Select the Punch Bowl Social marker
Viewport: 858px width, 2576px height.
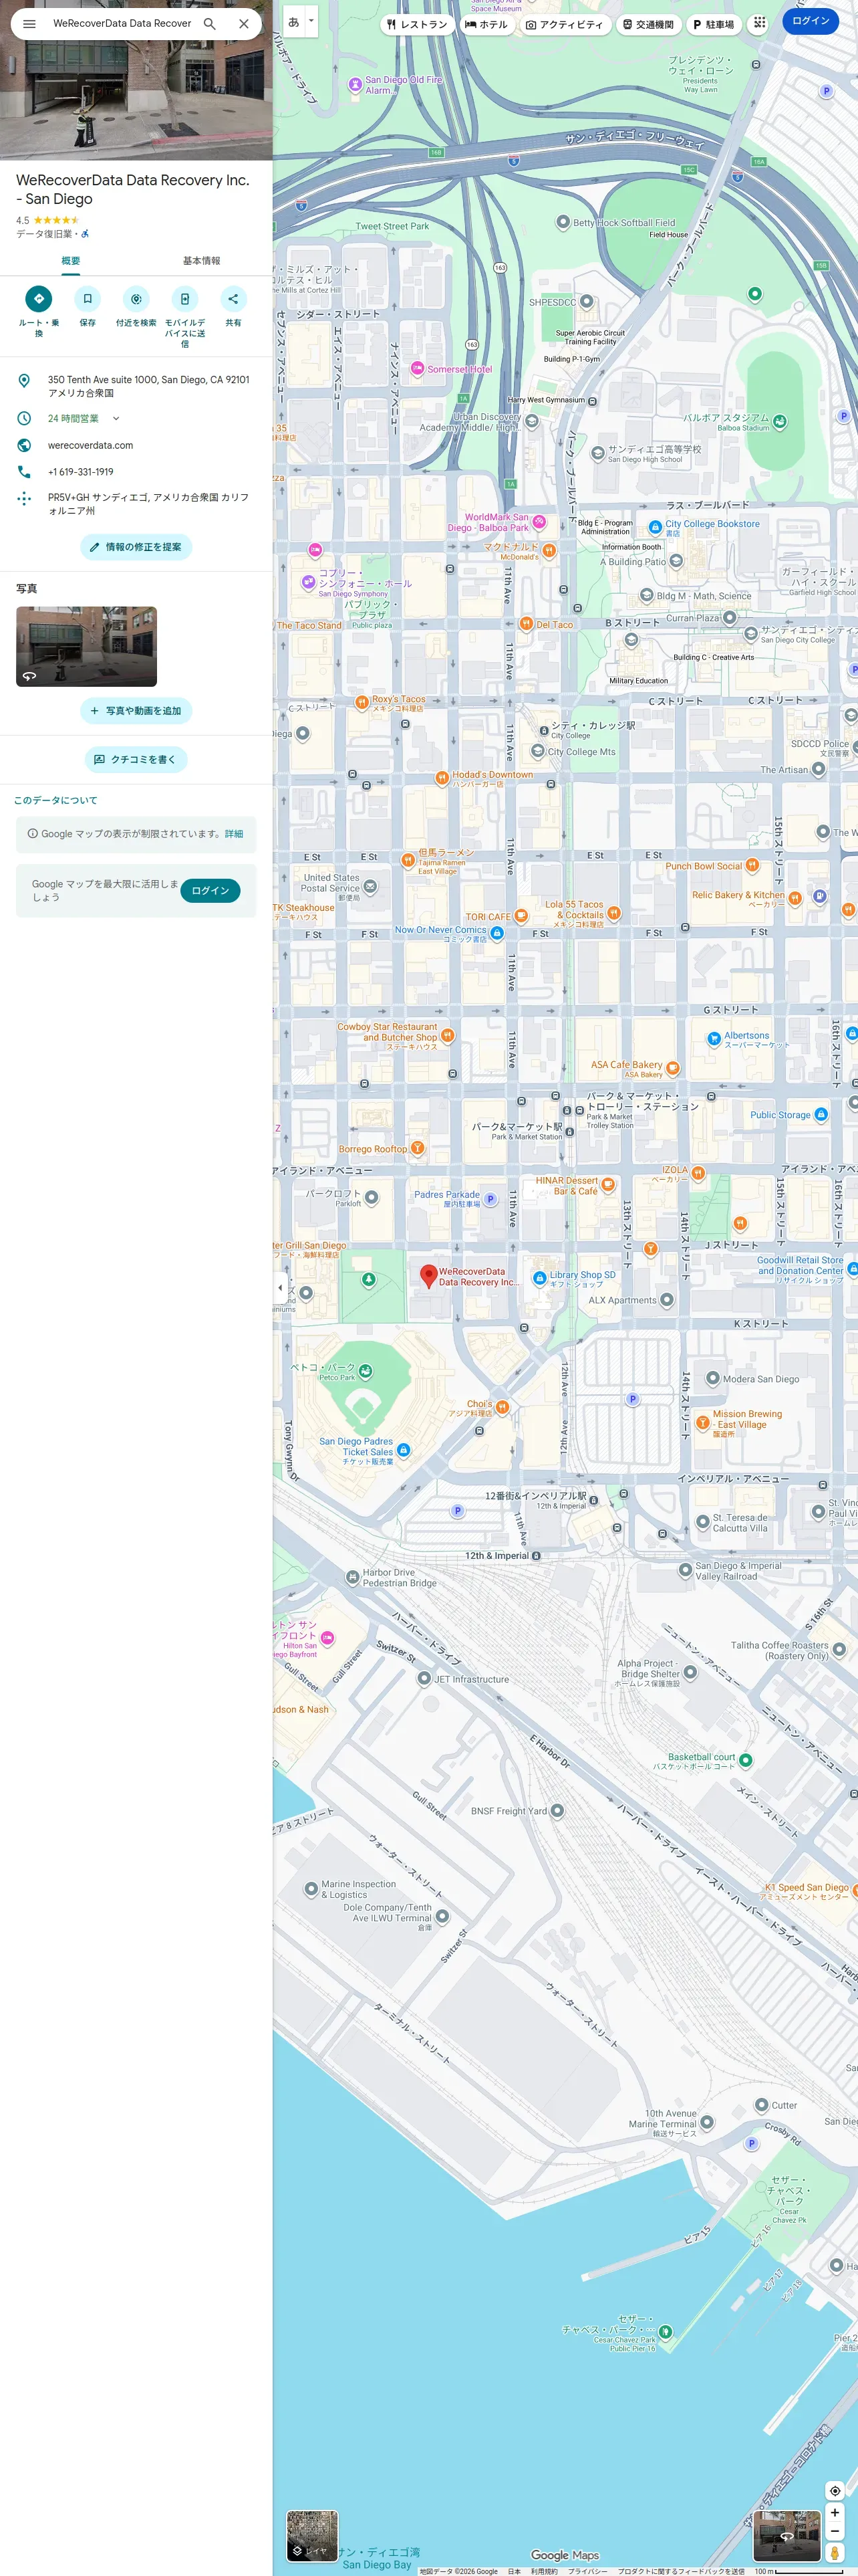752,865
